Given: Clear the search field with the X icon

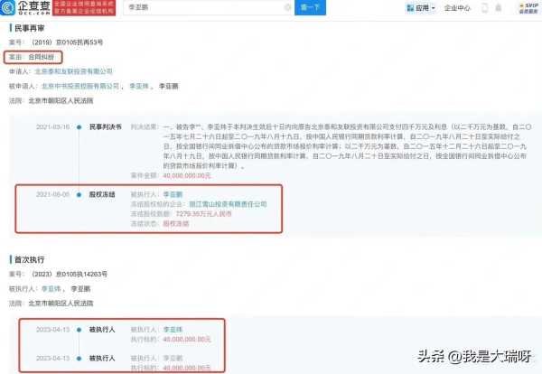Looking at the screenshot, I should tap(287, 7).
